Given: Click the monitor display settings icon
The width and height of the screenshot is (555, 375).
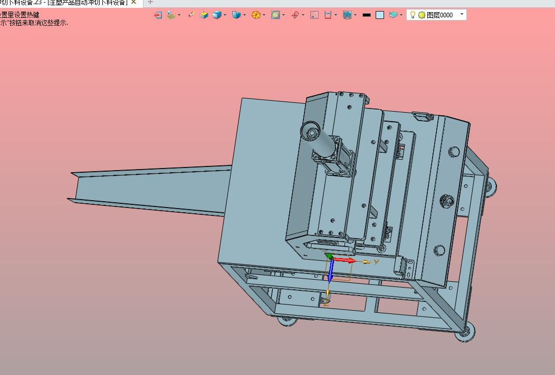Looking at the screenshot, I should 347,15.
